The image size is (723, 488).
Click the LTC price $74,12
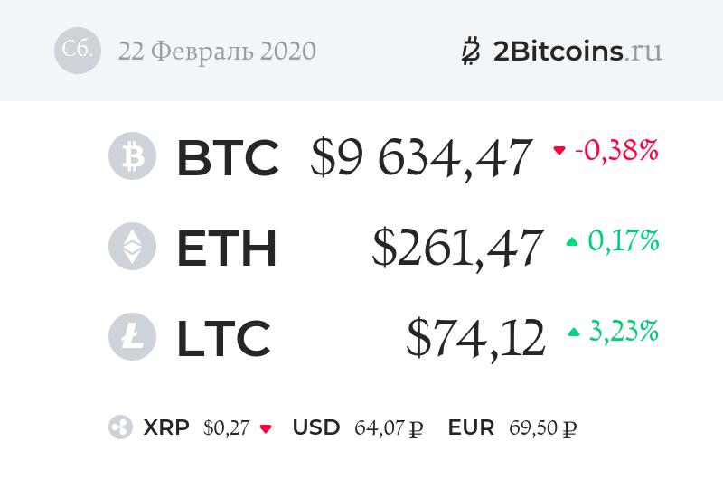pyautogui.click(x=475, y=339)
